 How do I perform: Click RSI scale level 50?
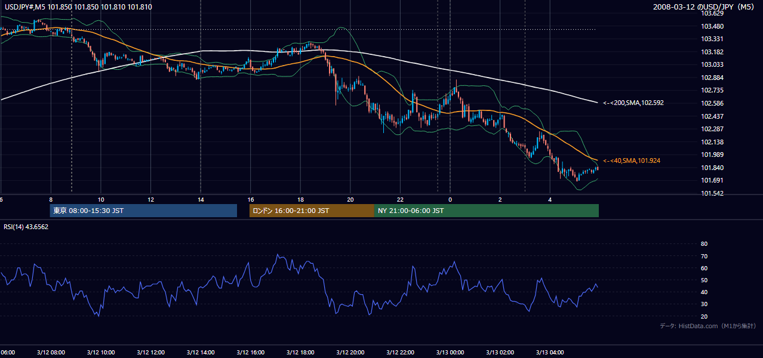point(704,280)
